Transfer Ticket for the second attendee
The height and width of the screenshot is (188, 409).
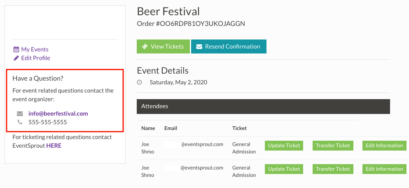333,169
